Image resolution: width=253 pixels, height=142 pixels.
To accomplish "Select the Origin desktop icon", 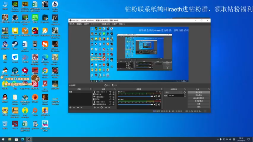I will [35, 112].
